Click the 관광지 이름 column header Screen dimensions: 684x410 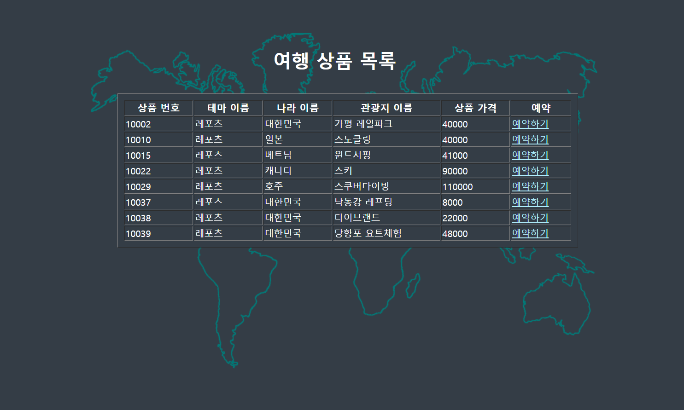(386, 108)
